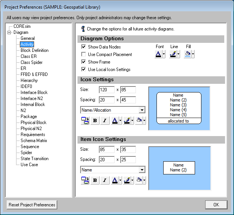Click the image toggle icon in Icon Settings
This screenshot has height=215, width=234.
85,121
